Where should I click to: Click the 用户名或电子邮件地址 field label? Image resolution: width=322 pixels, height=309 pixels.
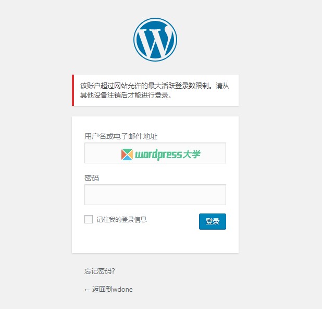tap(121, 136)
